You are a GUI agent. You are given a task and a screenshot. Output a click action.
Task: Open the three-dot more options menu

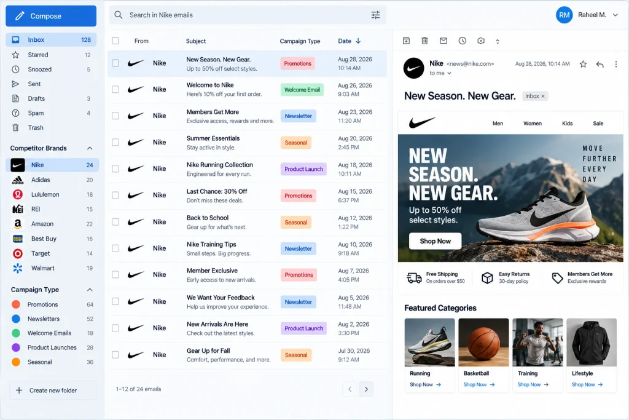[x=615, y=64]
